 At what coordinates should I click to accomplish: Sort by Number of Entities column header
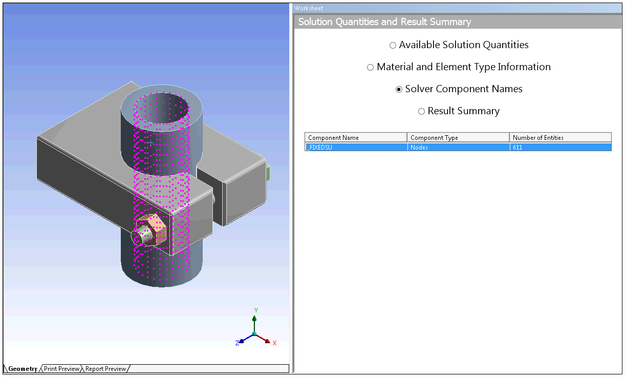[561, 137]
